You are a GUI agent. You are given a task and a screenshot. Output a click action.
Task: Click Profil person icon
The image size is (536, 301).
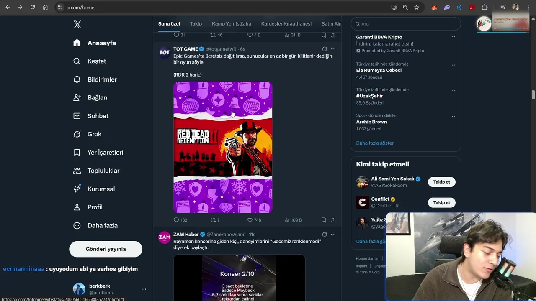pyautogui.click(x=77, y=207)
